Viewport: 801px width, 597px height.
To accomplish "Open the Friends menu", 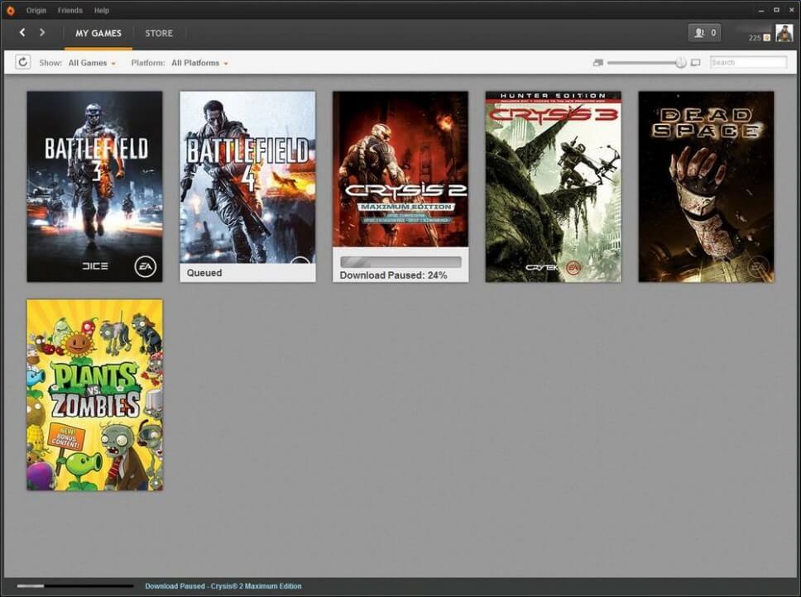I will (70, 10).
